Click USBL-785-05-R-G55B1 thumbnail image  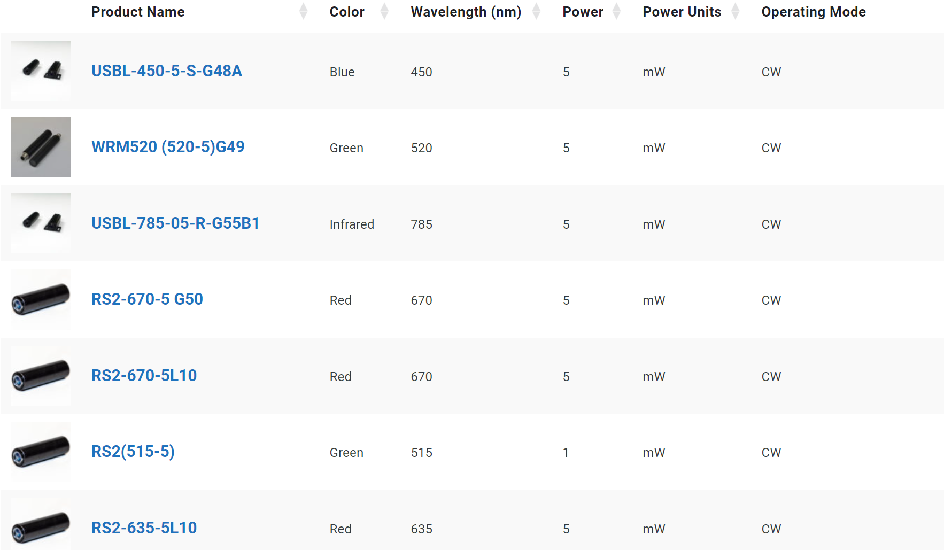pyautogui.click(x=41, y=223)
